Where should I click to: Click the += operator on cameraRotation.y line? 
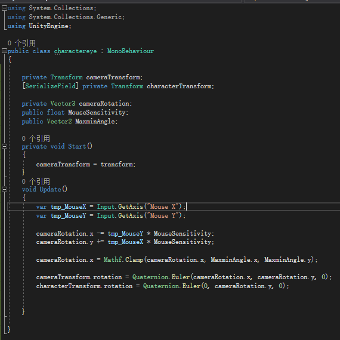[100, 242]
